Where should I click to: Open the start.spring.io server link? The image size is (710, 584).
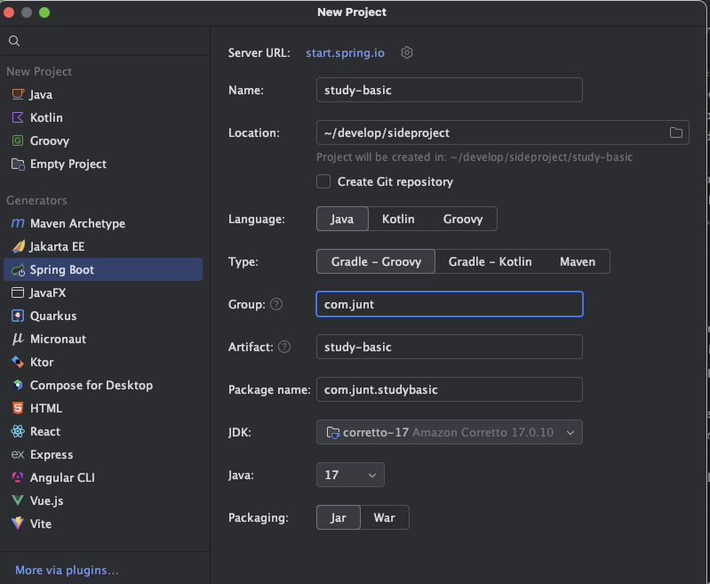coord(345,53)
